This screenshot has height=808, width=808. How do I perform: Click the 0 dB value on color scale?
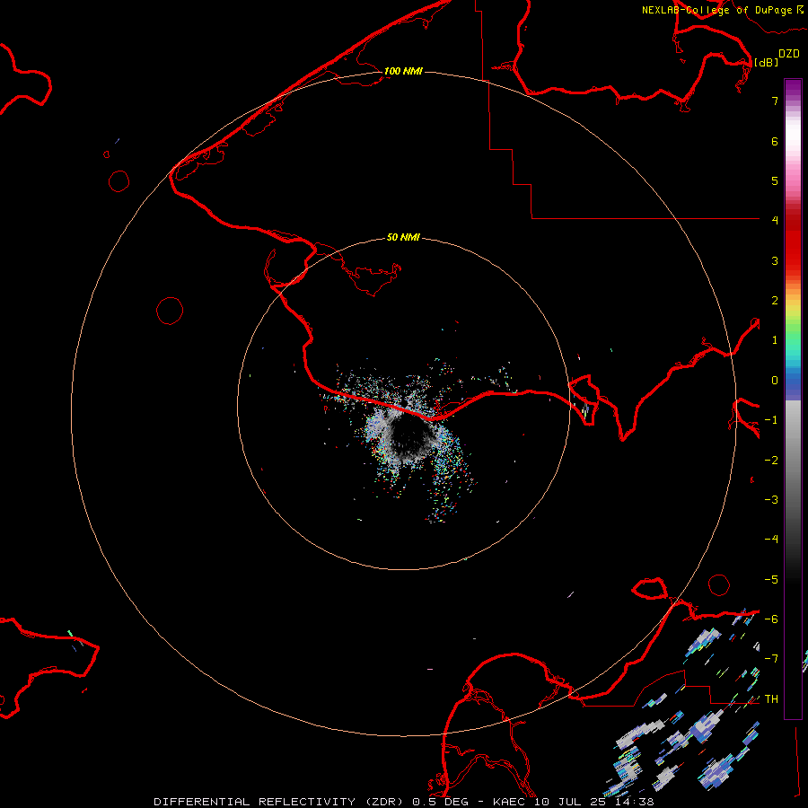click(x=775, y=381)
